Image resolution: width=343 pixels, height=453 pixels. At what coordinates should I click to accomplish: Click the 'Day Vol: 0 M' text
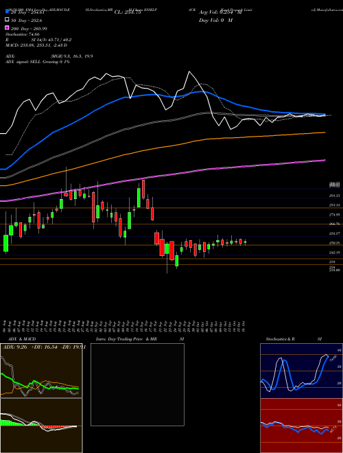pyautogui.click(x=215, y=21)
